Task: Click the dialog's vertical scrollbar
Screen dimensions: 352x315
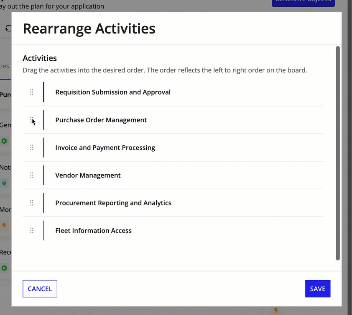Action: (x=338, y=153)
